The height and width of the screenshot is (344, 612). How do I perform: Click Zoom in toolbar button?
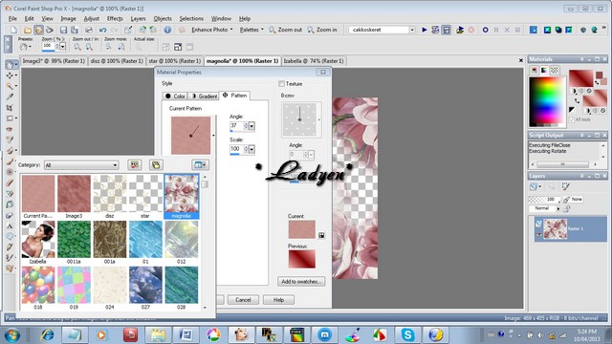[x=322, y=30]
